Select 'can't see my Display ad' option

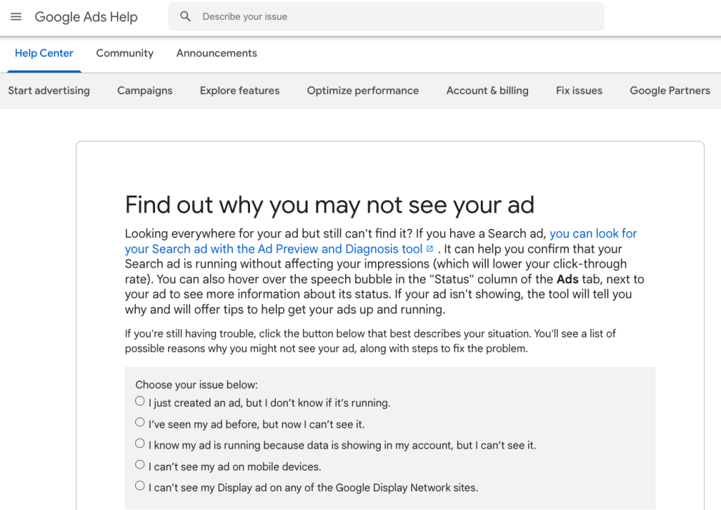140,485
